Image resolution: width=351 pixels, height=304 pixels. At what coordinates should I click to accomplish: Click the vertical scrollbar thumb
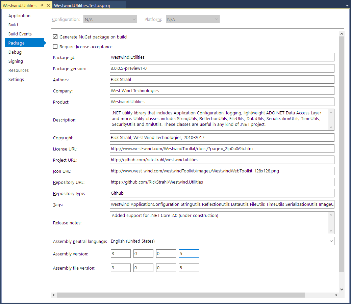[342, 154]
